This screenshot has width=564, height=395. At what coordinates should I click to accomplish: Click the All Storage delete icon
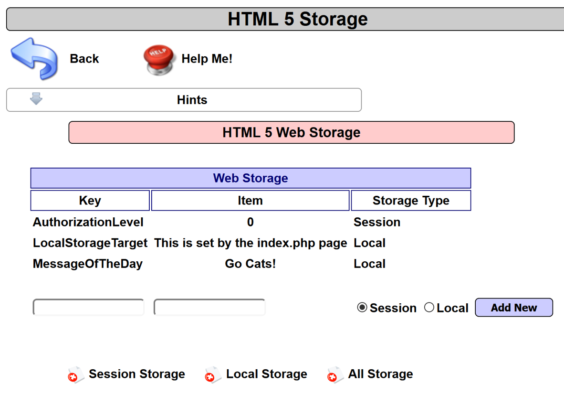tap(334, 375)
